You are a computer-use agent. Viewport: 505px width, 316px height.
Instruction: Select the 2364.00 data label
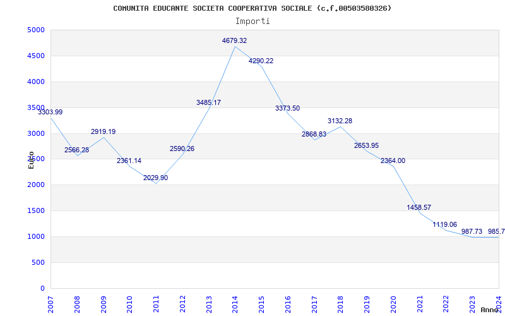tap(393, 161)
